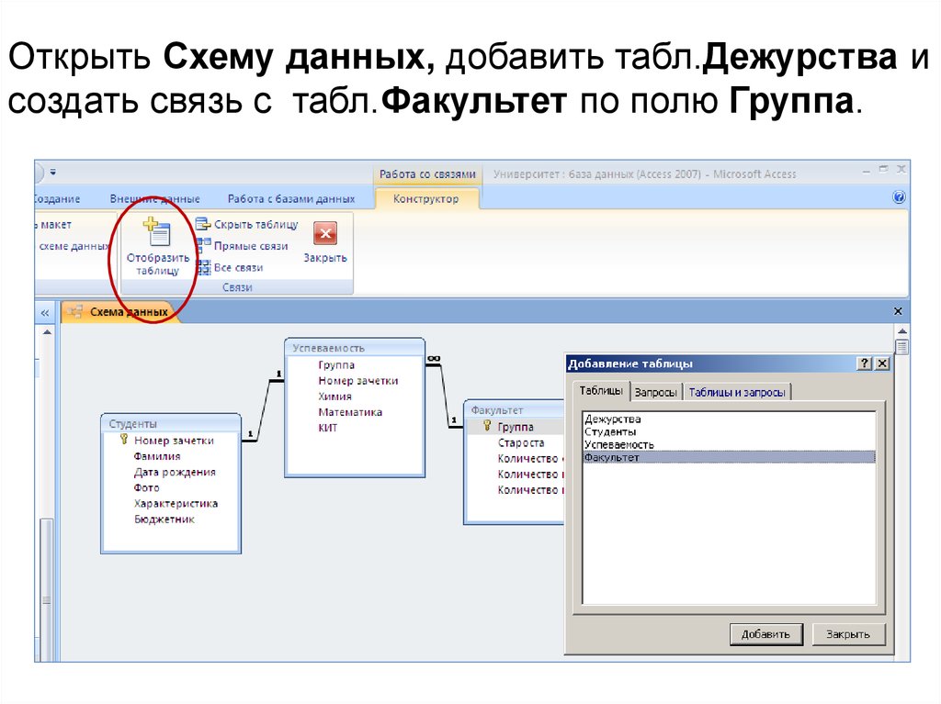This screenshot has height=704, width=941.
Task: Select the Прямые связи icon
Action: click(203, 246)
